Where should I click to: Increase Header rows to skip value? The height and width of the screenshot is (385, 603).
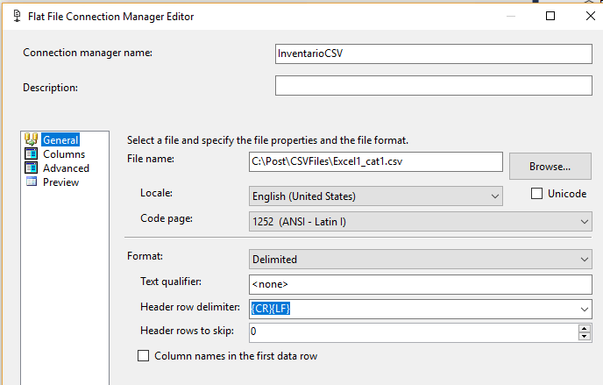point(584,329)
